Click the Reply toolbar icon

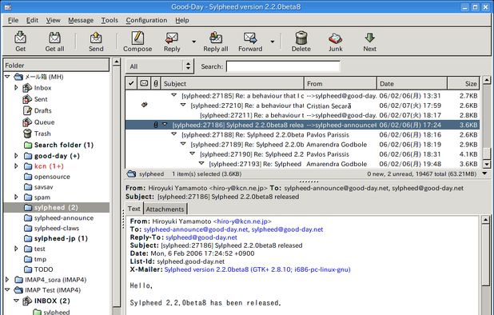[x=172, y=38]
